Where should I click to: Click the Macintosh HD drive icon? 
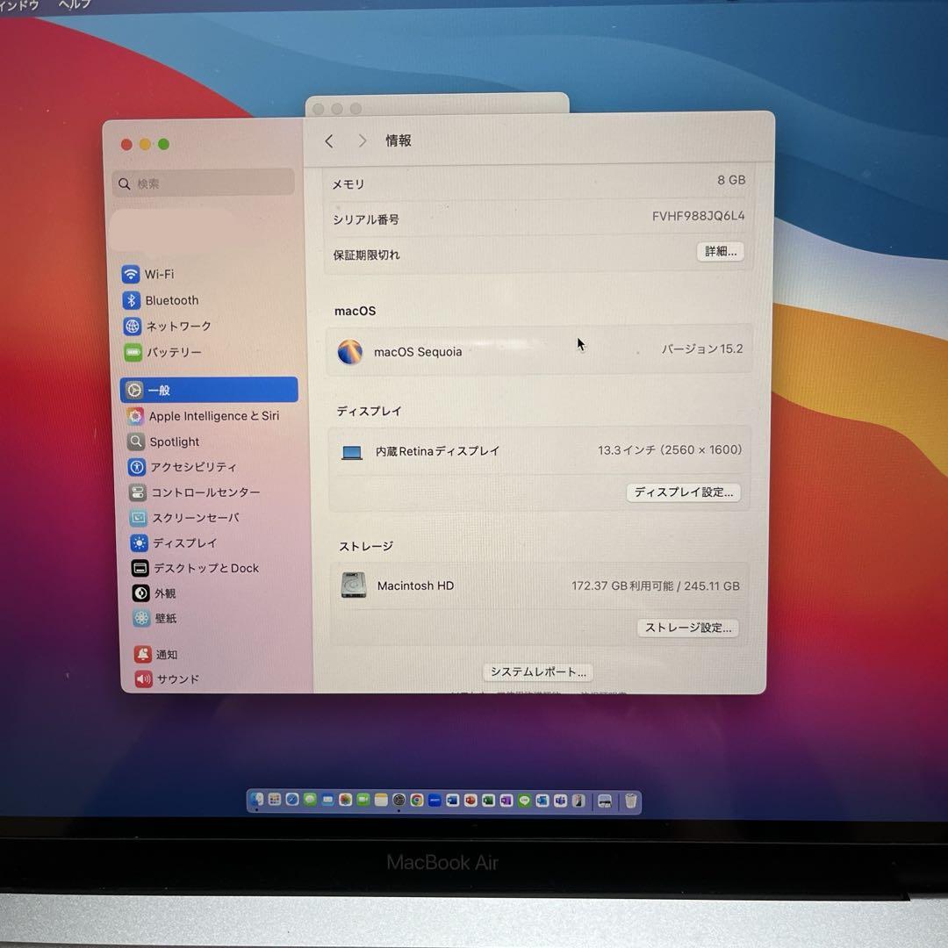pyautogui.click(x=353, y=585)
